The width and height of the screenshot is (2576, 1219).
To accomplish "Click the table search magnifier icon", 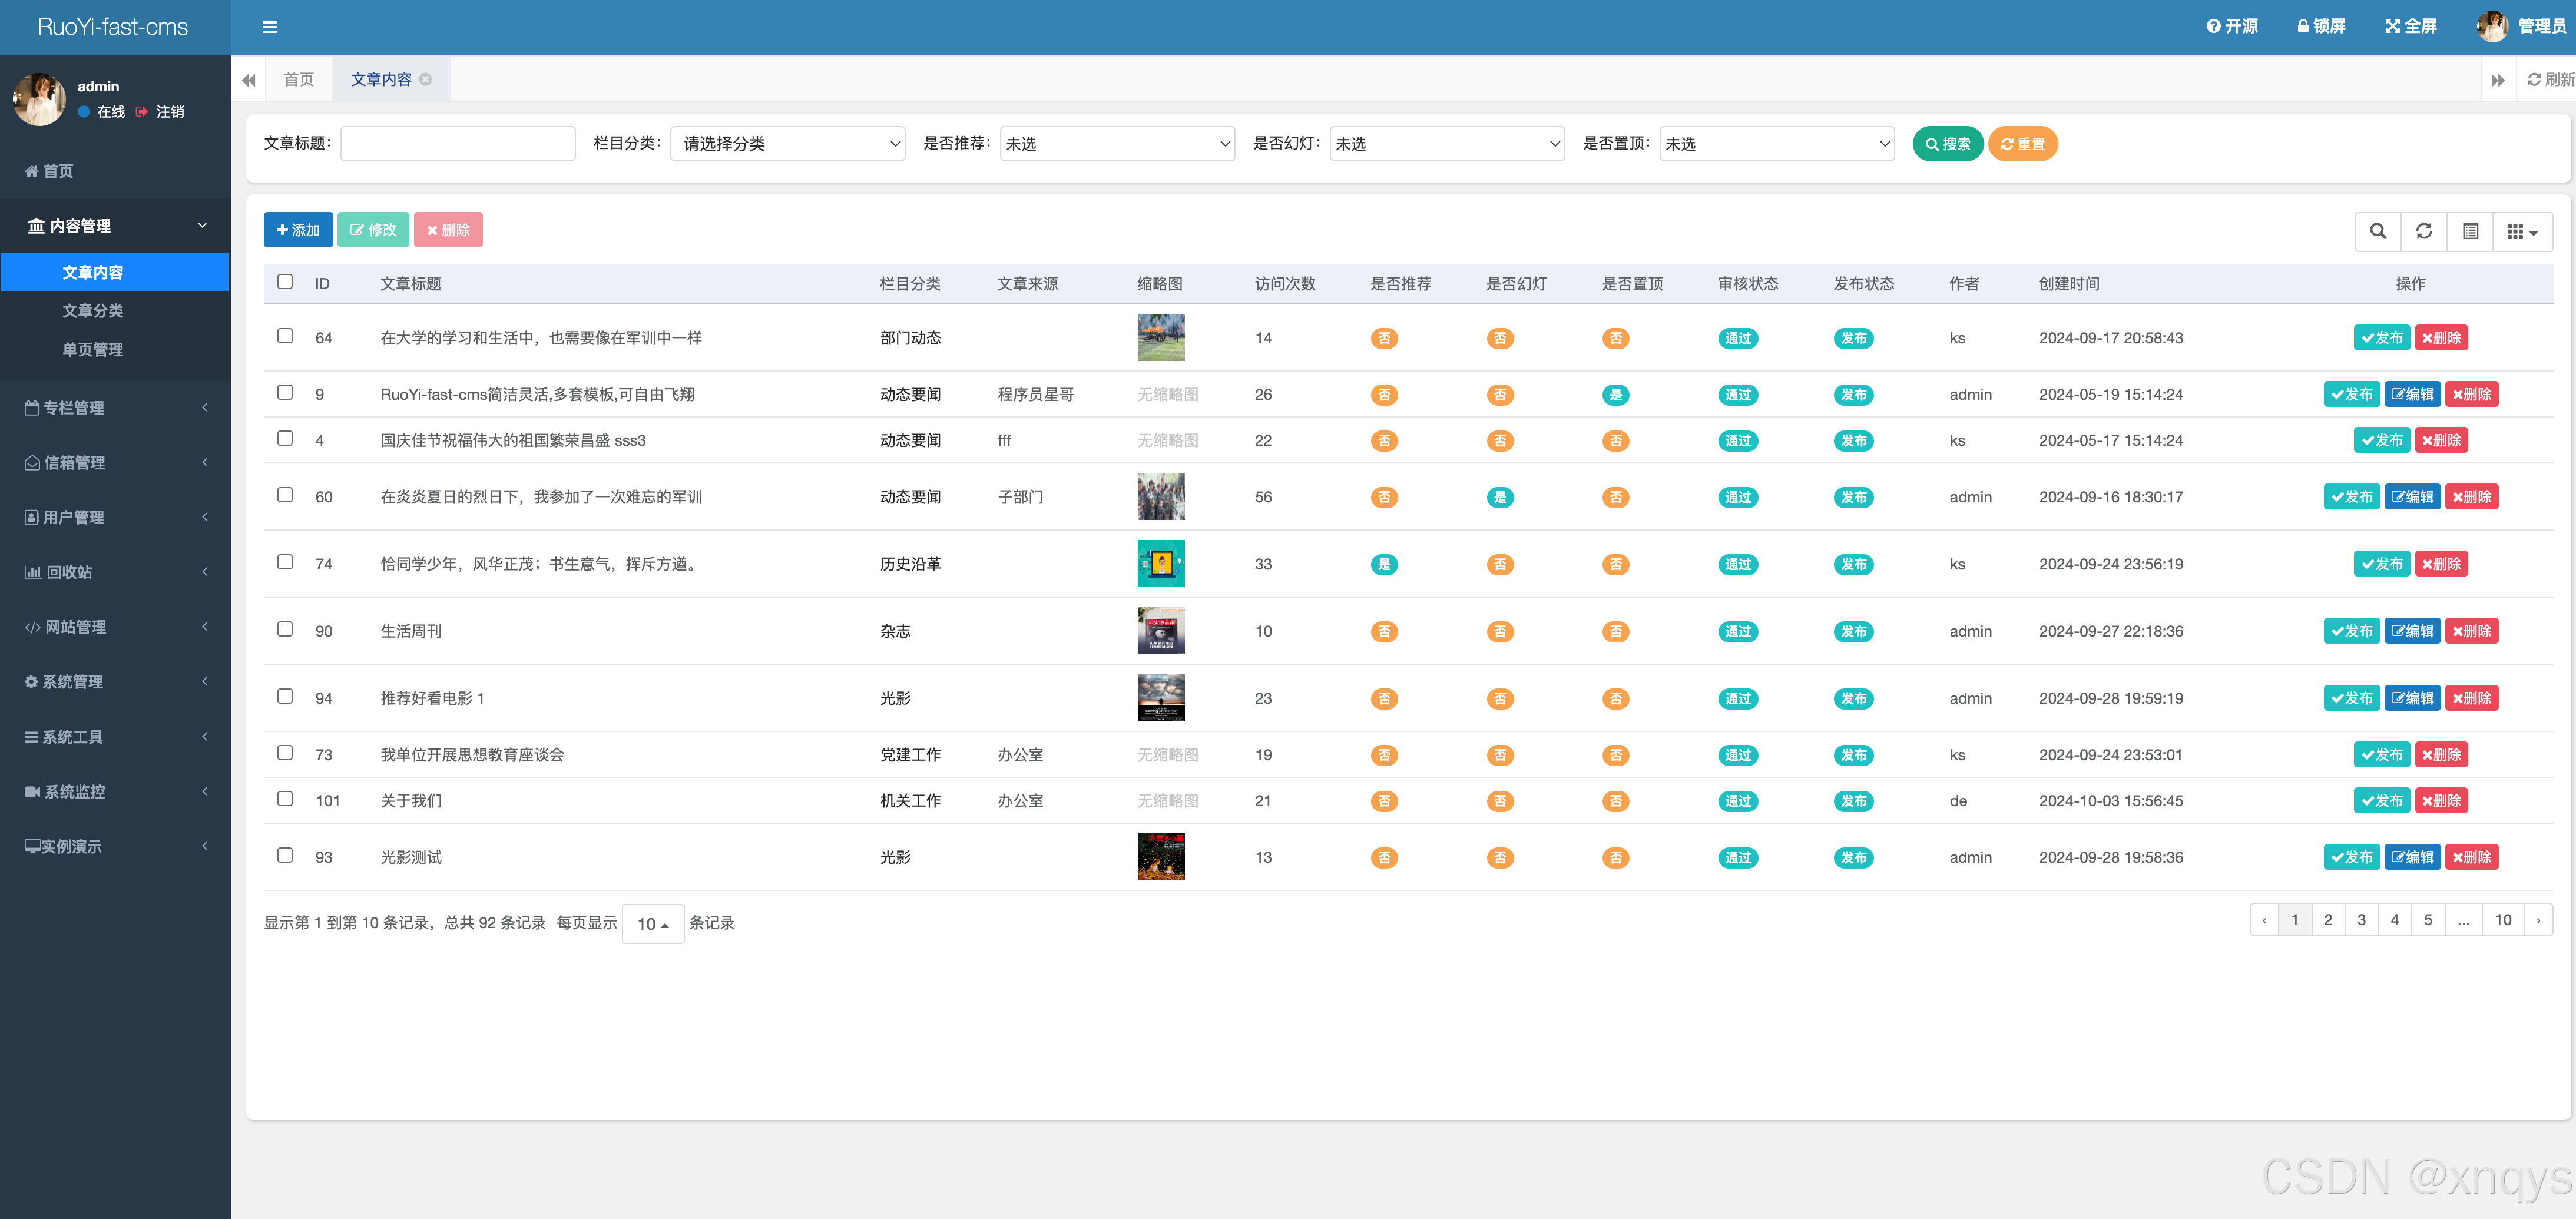I will pyautogui.click(x=2378, y=231).
